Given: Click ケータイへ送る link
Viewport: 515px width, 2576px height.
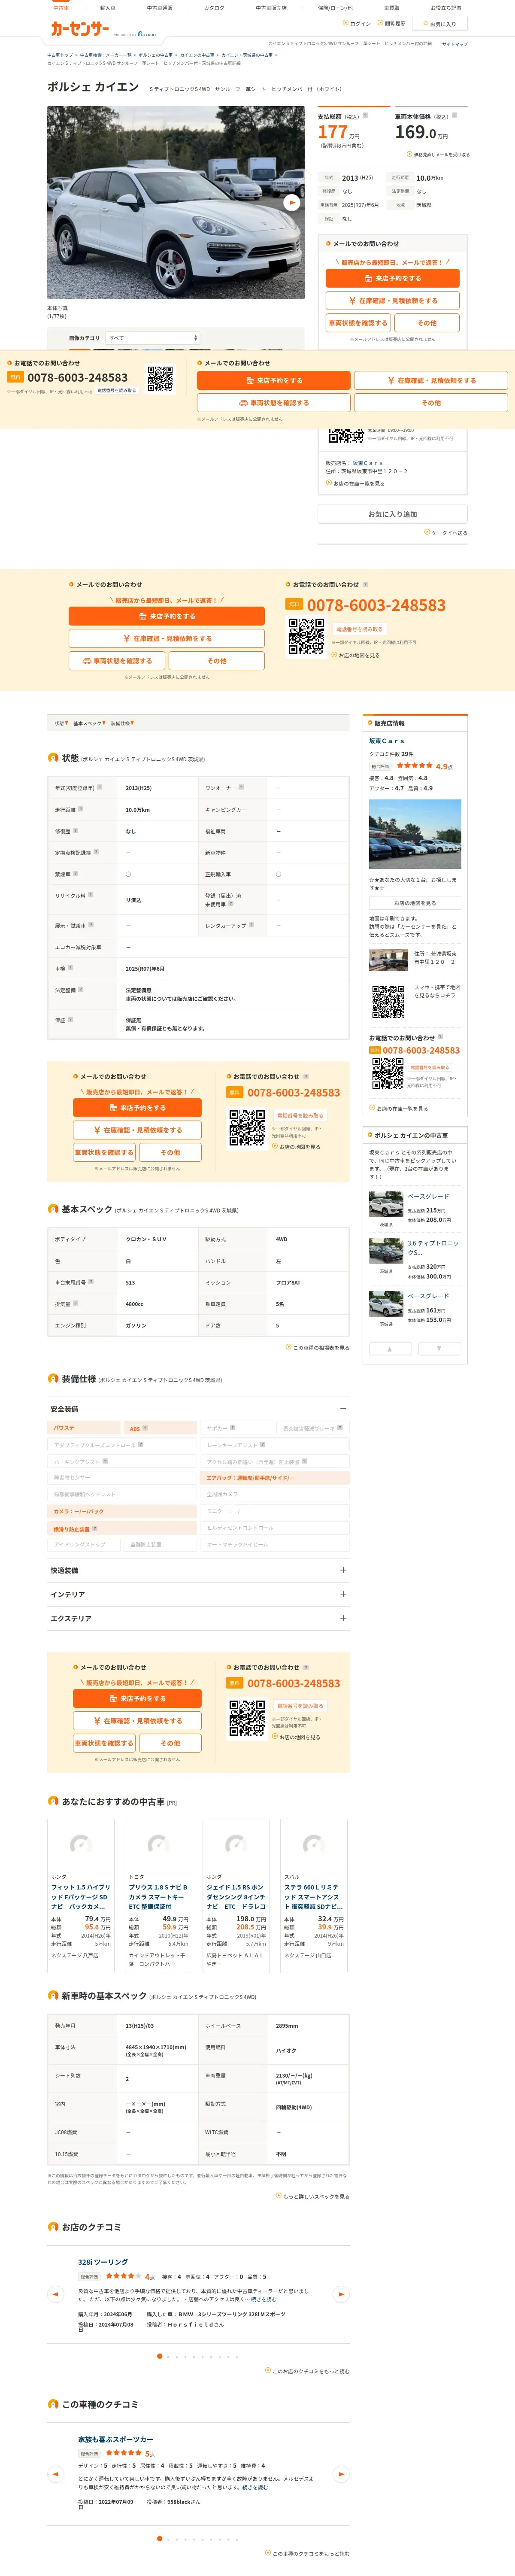Looking at the screenshot, I should [x=446, y=533].
